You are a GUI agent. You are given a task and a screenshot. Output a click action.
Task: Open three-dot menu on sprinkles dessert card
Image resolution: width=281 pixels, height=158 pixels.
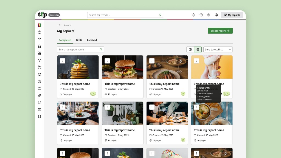tap(152, 153)
